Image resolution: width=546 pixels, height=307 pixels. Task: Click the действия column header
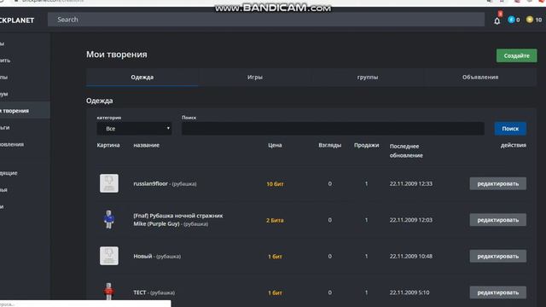(x=514, y=145)
